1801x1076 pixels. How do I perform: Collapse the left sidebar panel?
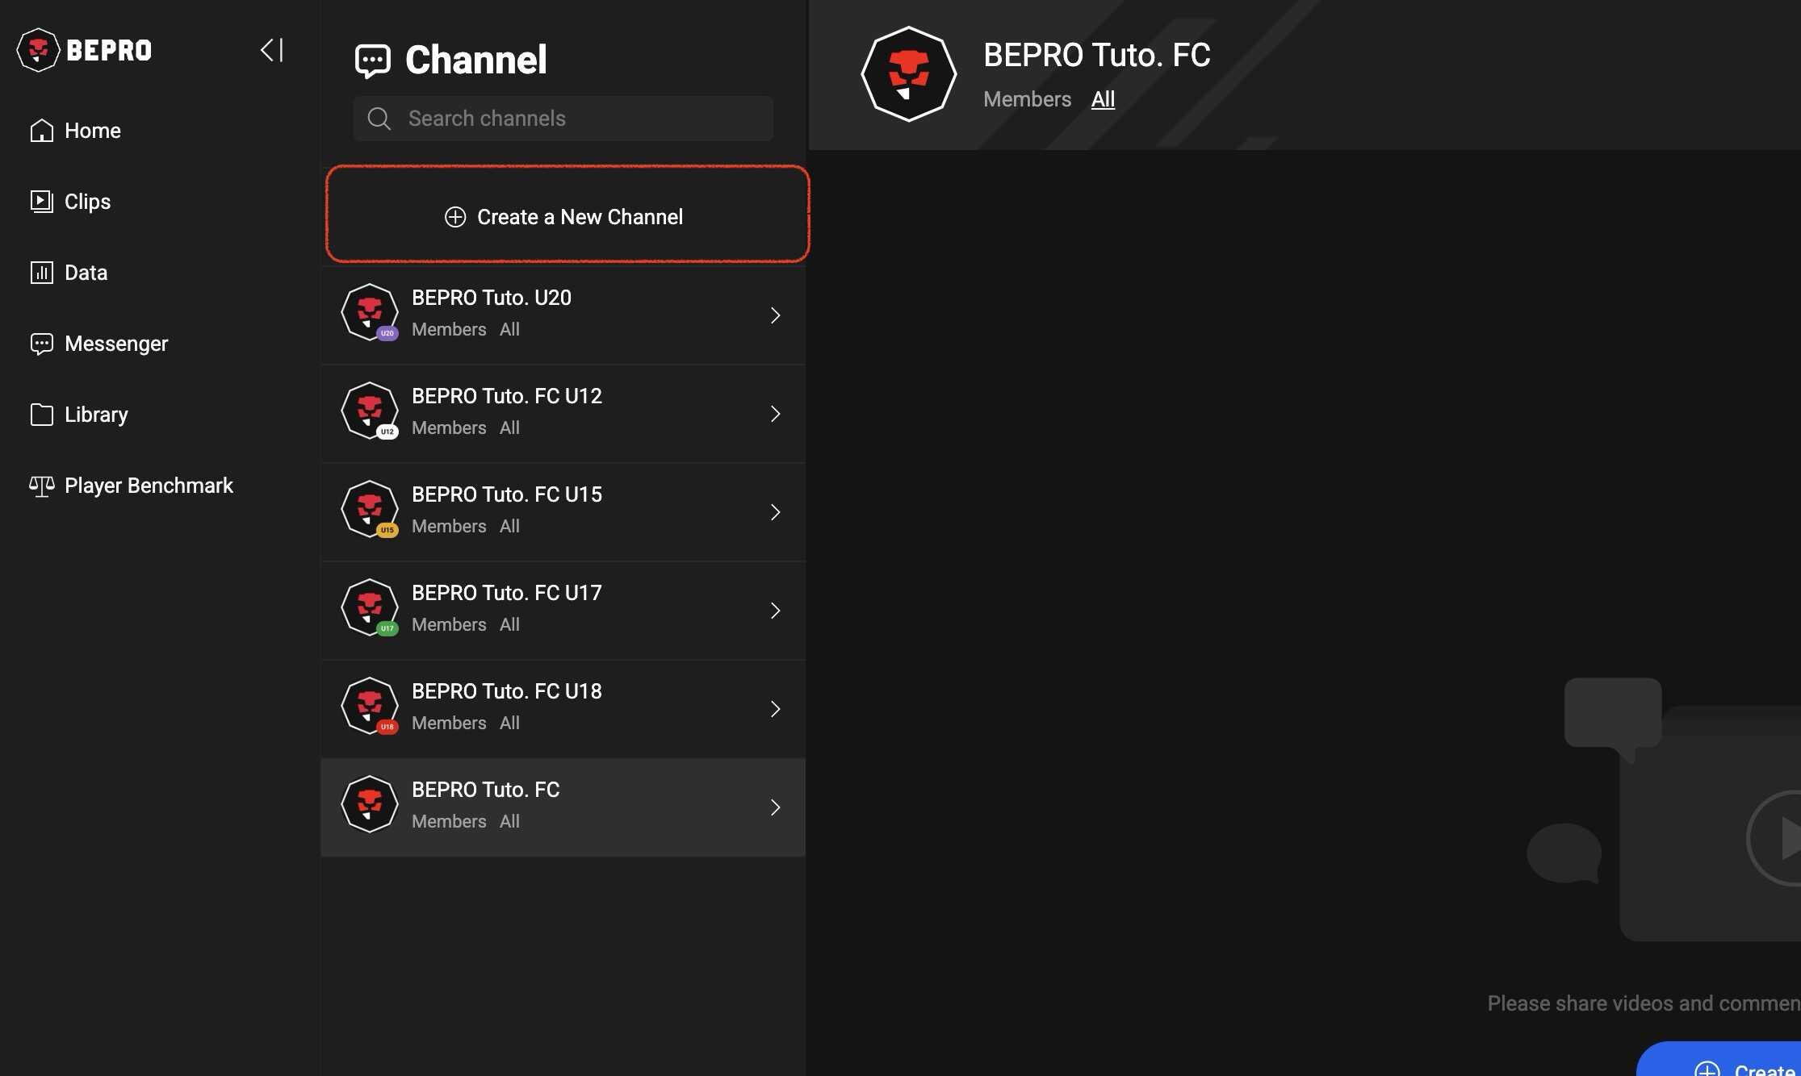click(x=272, y=50)
